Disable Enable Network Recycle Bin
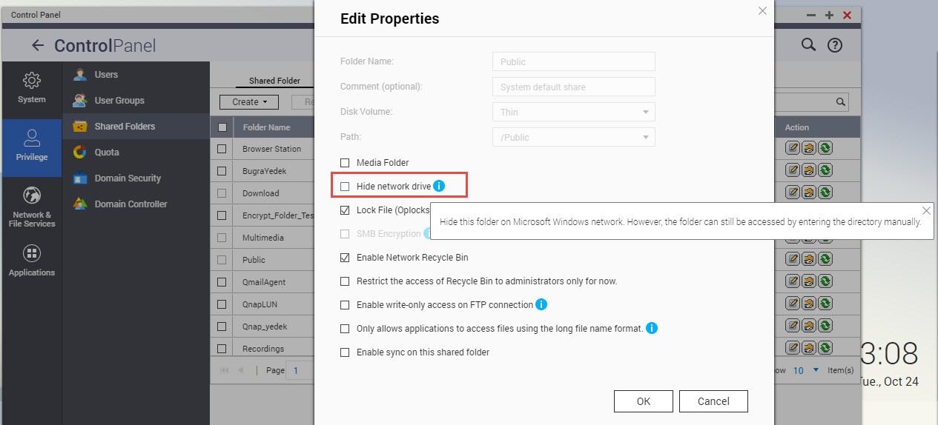This screenshot has width=938, height=425. point(345,258)
